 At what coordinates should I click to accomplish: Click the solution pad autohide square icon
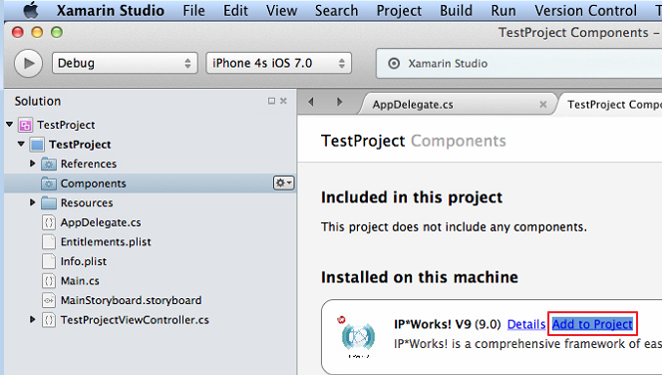[x=271, y=101]
